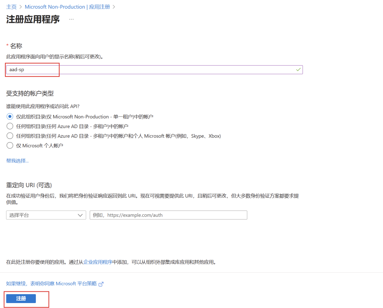This screenshot has height=308, width=383.
Task: Select the 单一租户 account type radio button
Action: point(10,116)
